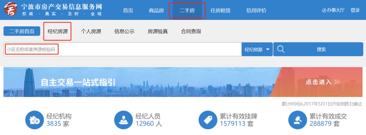Select the 二手房 menu item
Viewport: 366px width, 135px height.
(x=187, y=10)
